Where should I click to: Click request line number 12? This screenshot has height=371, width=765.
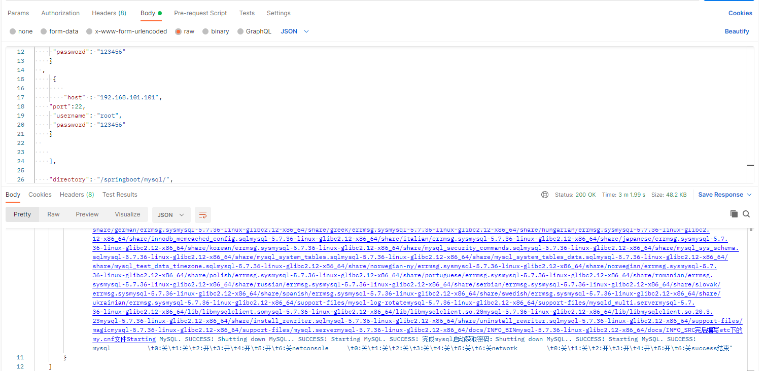[x=20, y=52]
